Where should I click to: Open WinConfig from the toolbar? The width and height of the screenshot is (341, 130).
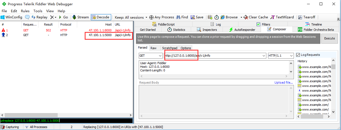pos(11,17)
